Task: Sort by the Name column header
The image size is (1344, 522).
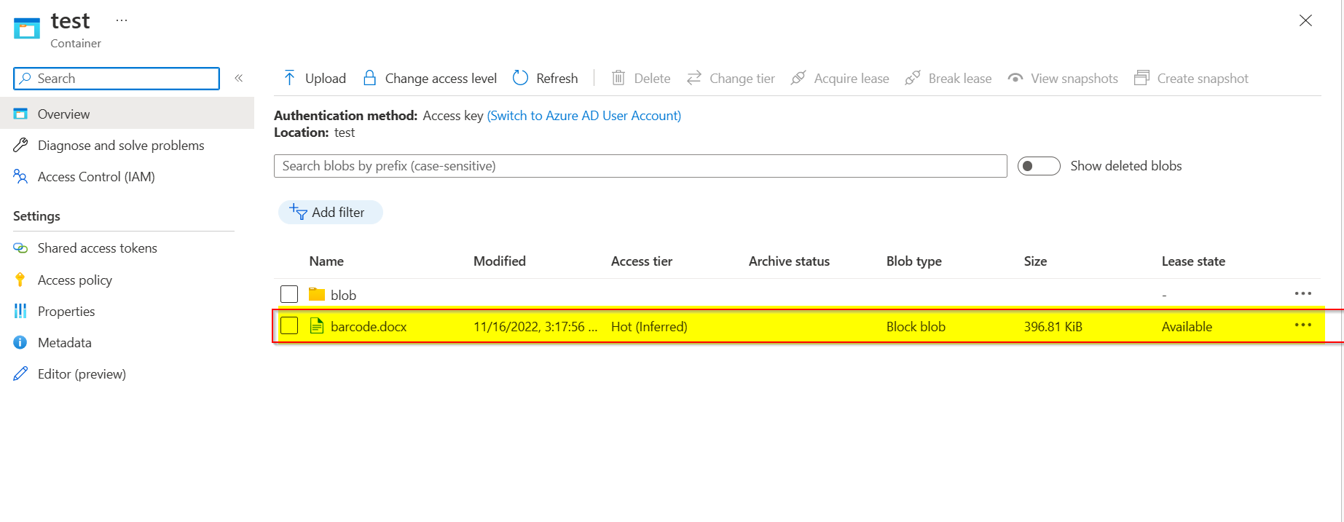Action: point(326,261)
